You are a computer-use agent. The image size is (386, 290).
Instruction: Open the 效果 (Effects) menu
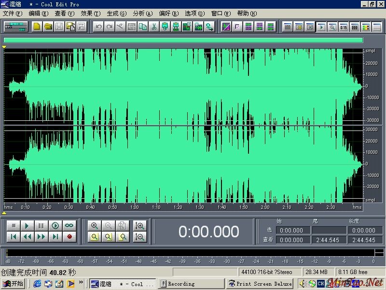90,14
